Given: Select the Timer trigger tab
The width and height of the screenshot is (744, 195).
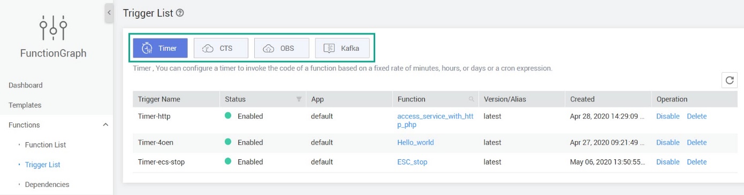Looking at the screenshot, I should click(160, 48).
